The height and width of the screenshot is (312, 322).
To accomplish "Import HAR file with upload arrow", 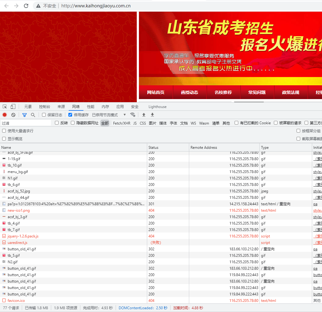I will [144, 115].
